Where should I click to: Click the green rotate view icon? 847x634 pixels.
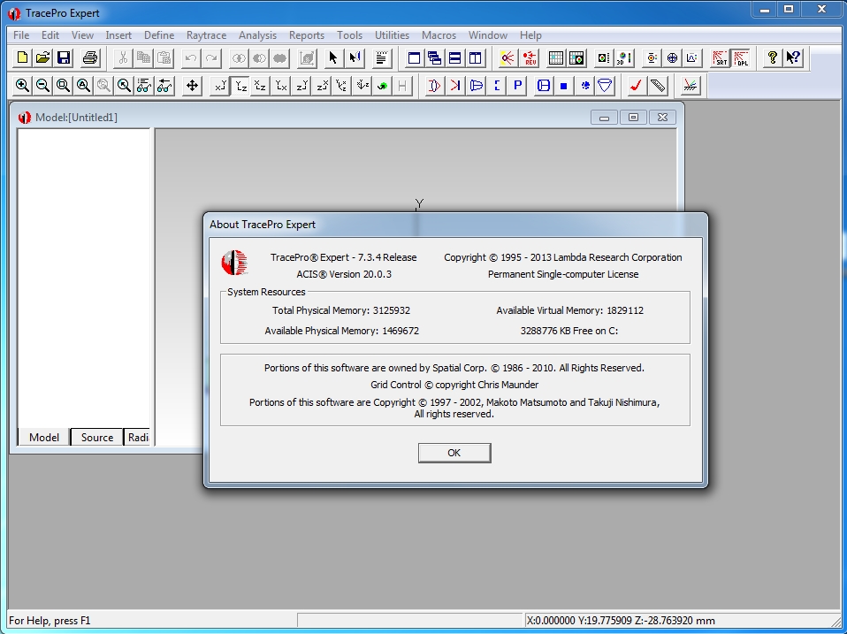pyautogui.click(x=382, y=85)
